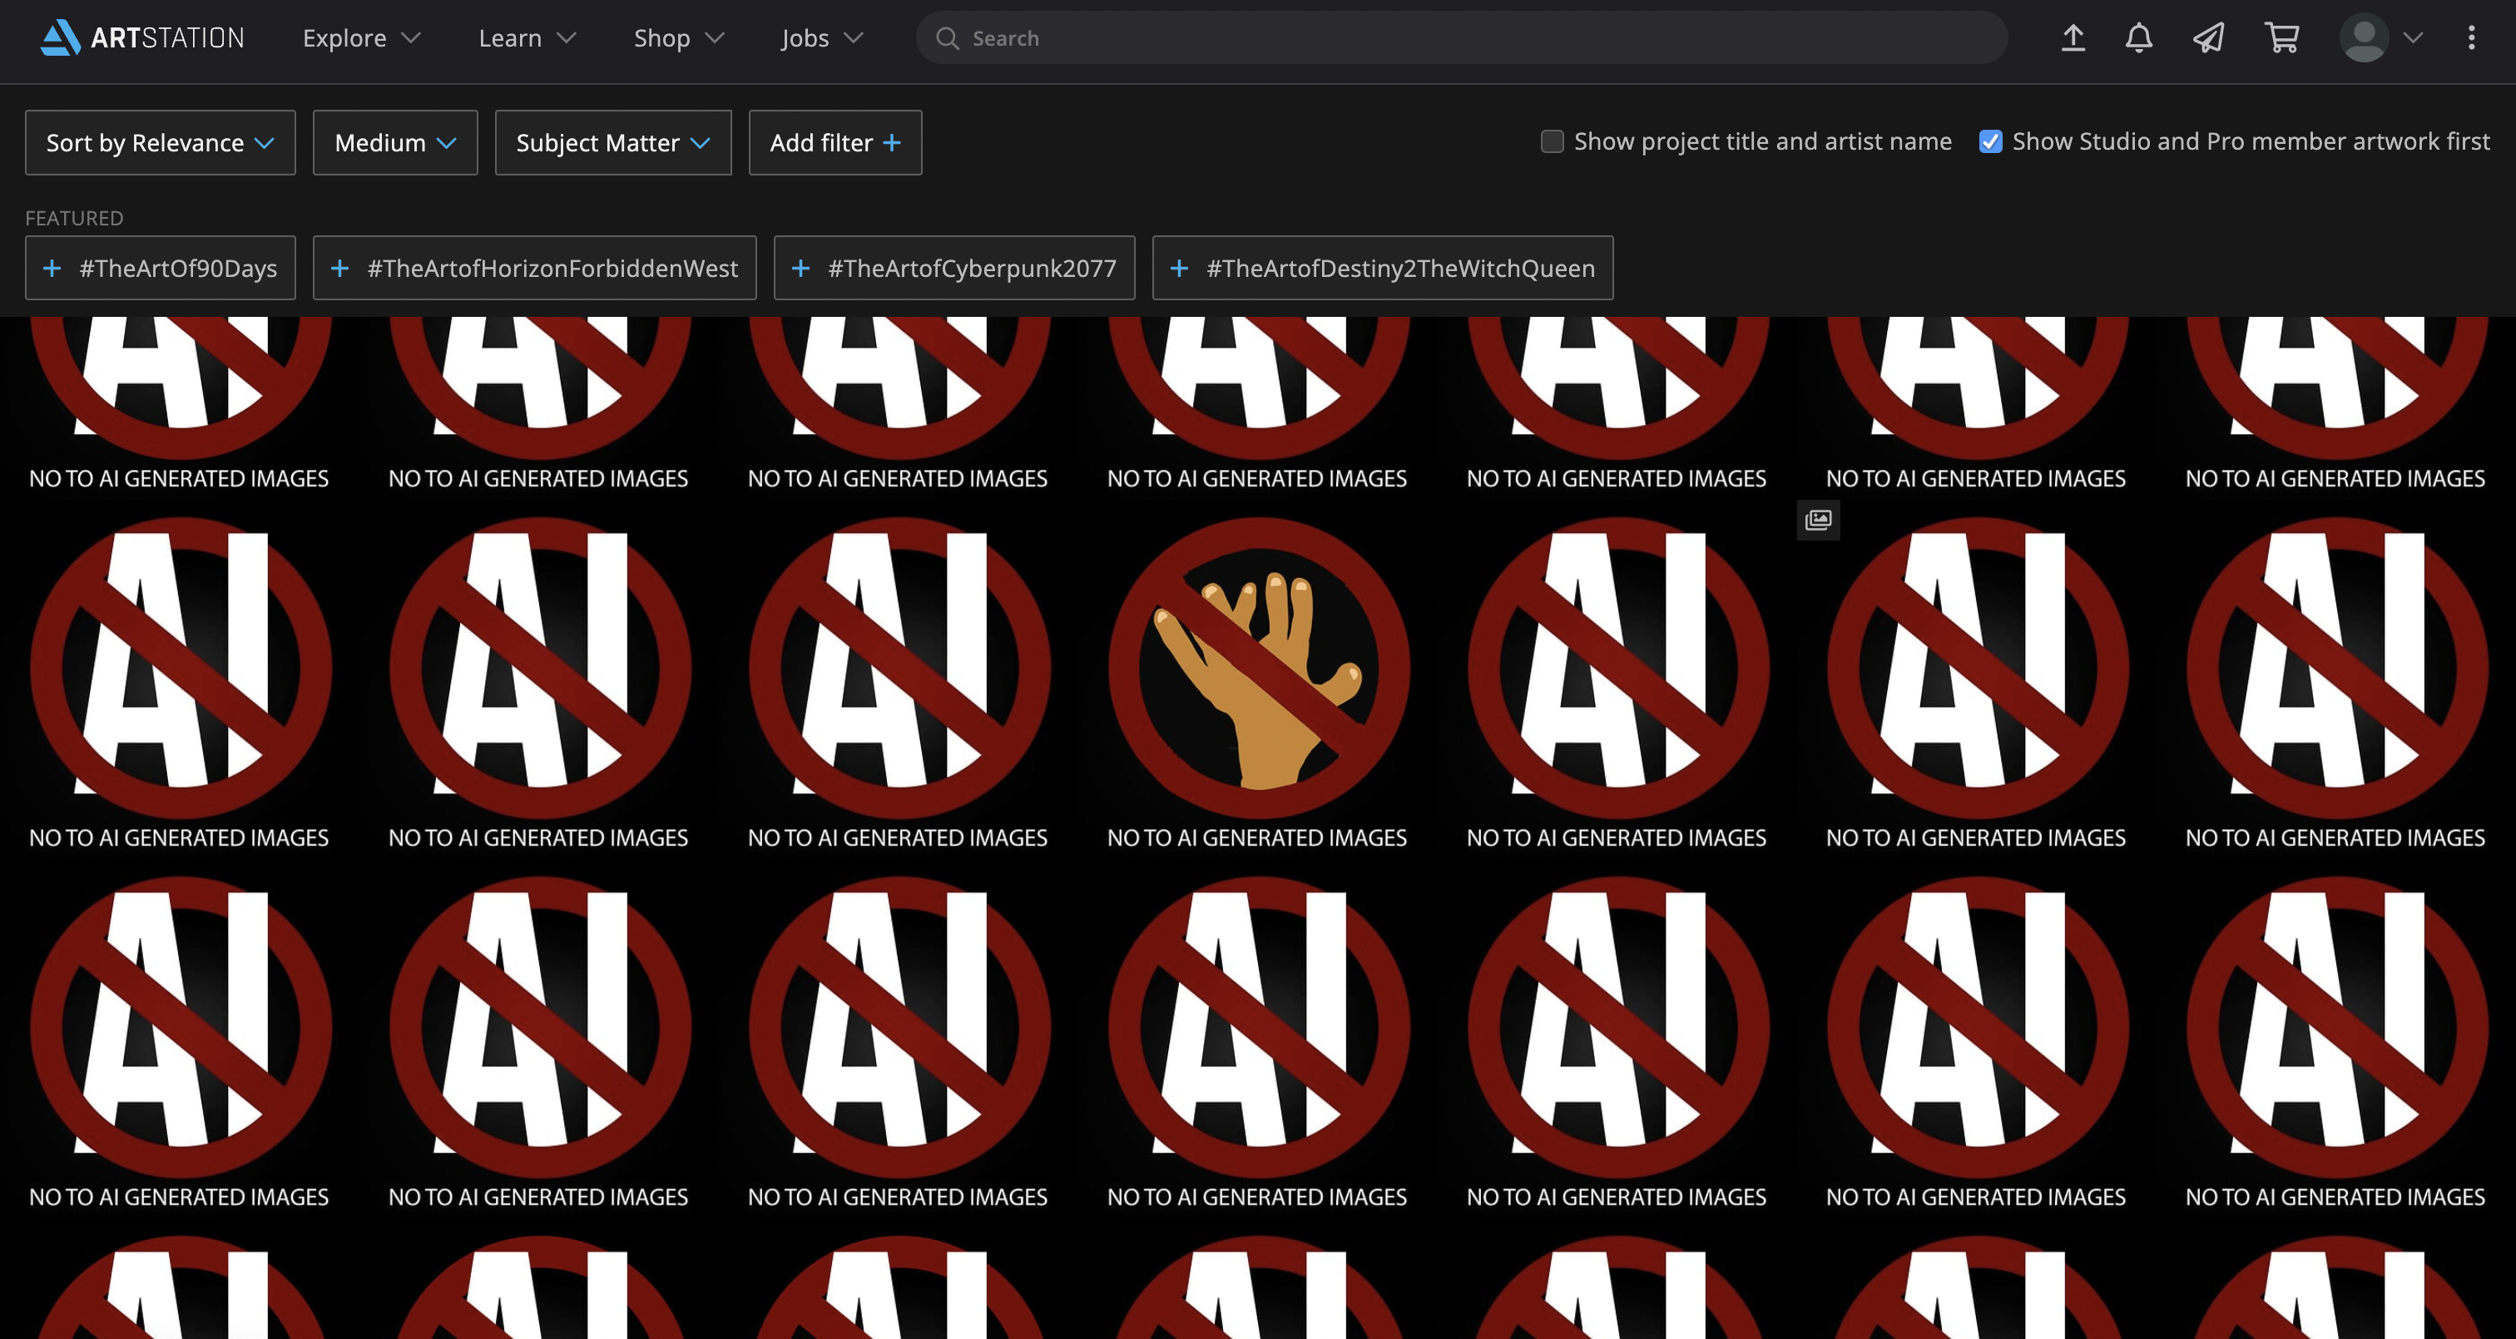Viewport: 2516px width, 1339px height.
Task: Click the Add filter button
Action: click(x=835, y=142)
